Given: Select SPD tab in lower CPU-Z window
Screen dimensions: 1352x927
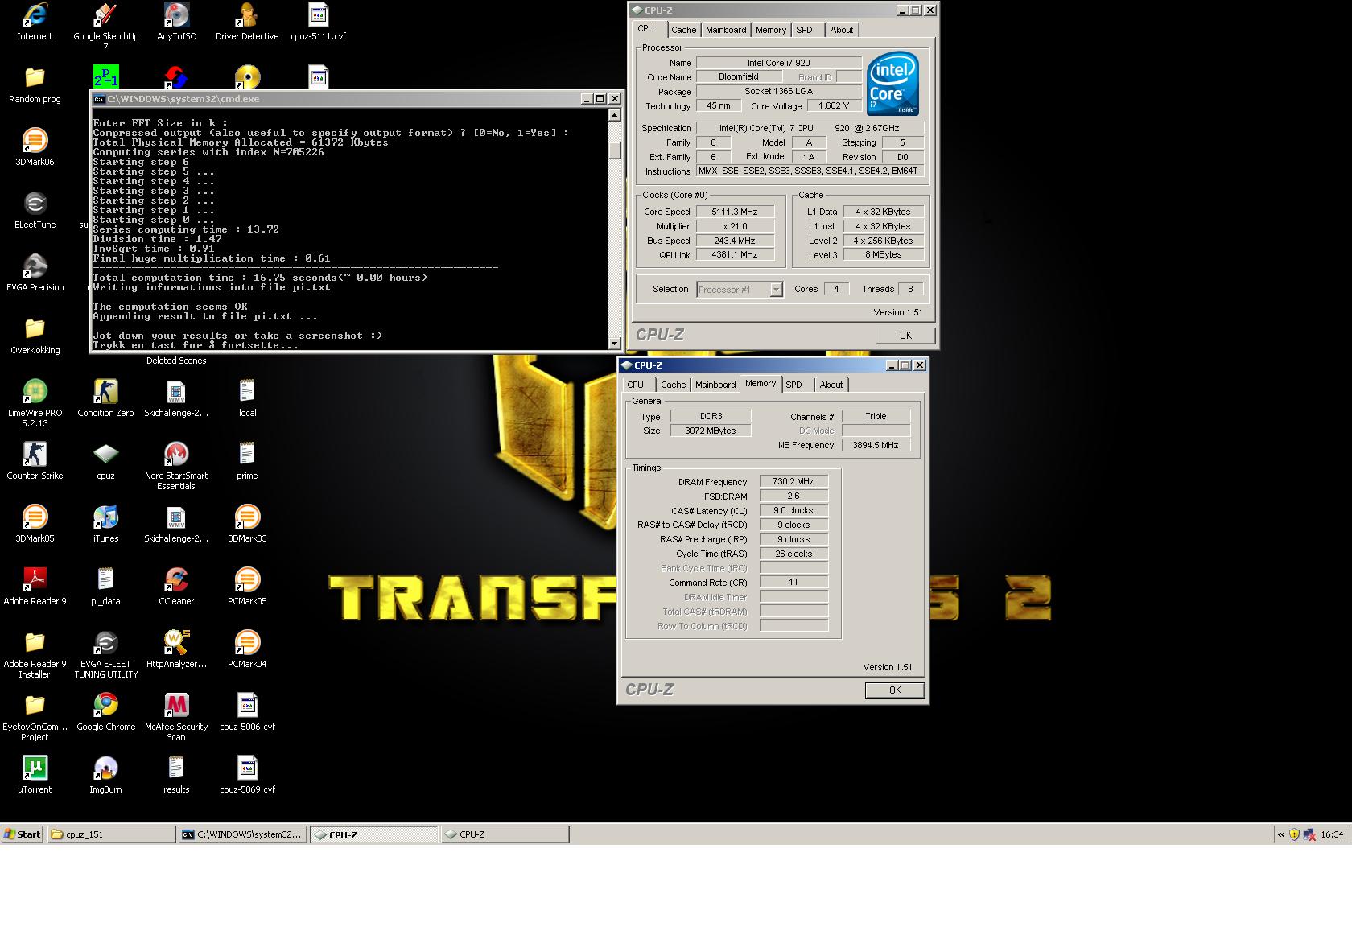Looking at the screenshot, I should [x=793, y=385].
